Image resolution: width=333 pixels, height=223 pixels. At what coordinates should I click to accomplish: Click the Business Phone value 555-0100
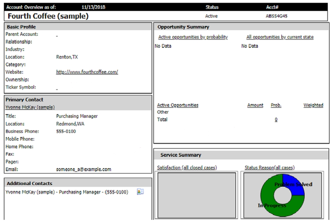click(x=66, y=131)
